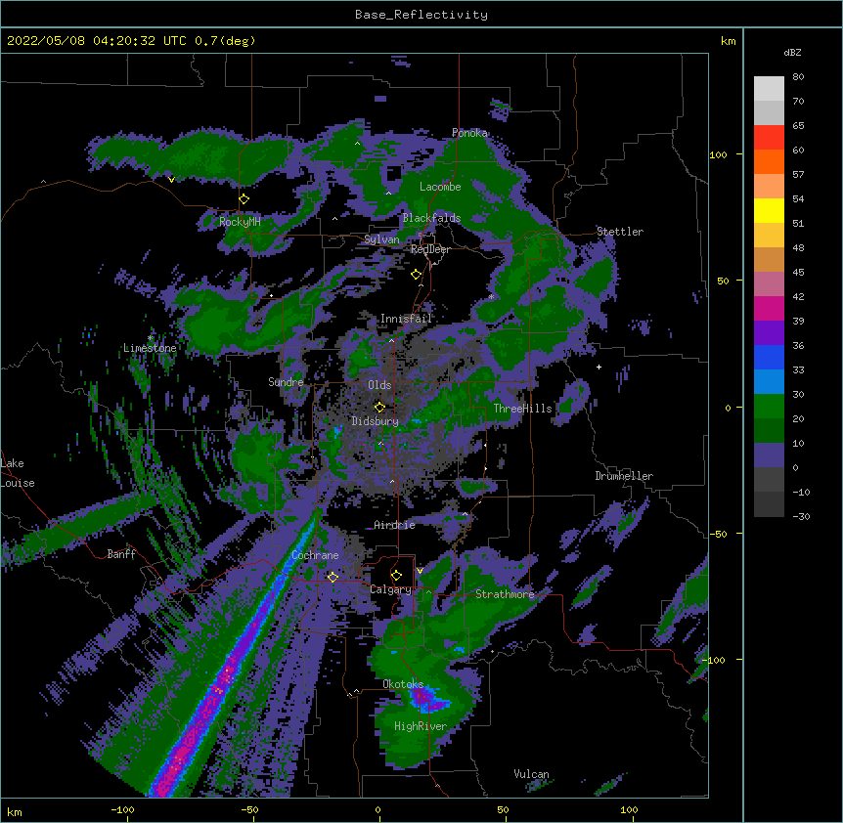843x823 pixels.
Task: Select the -30 value in dBZ legend
Action: click(801, 516)
